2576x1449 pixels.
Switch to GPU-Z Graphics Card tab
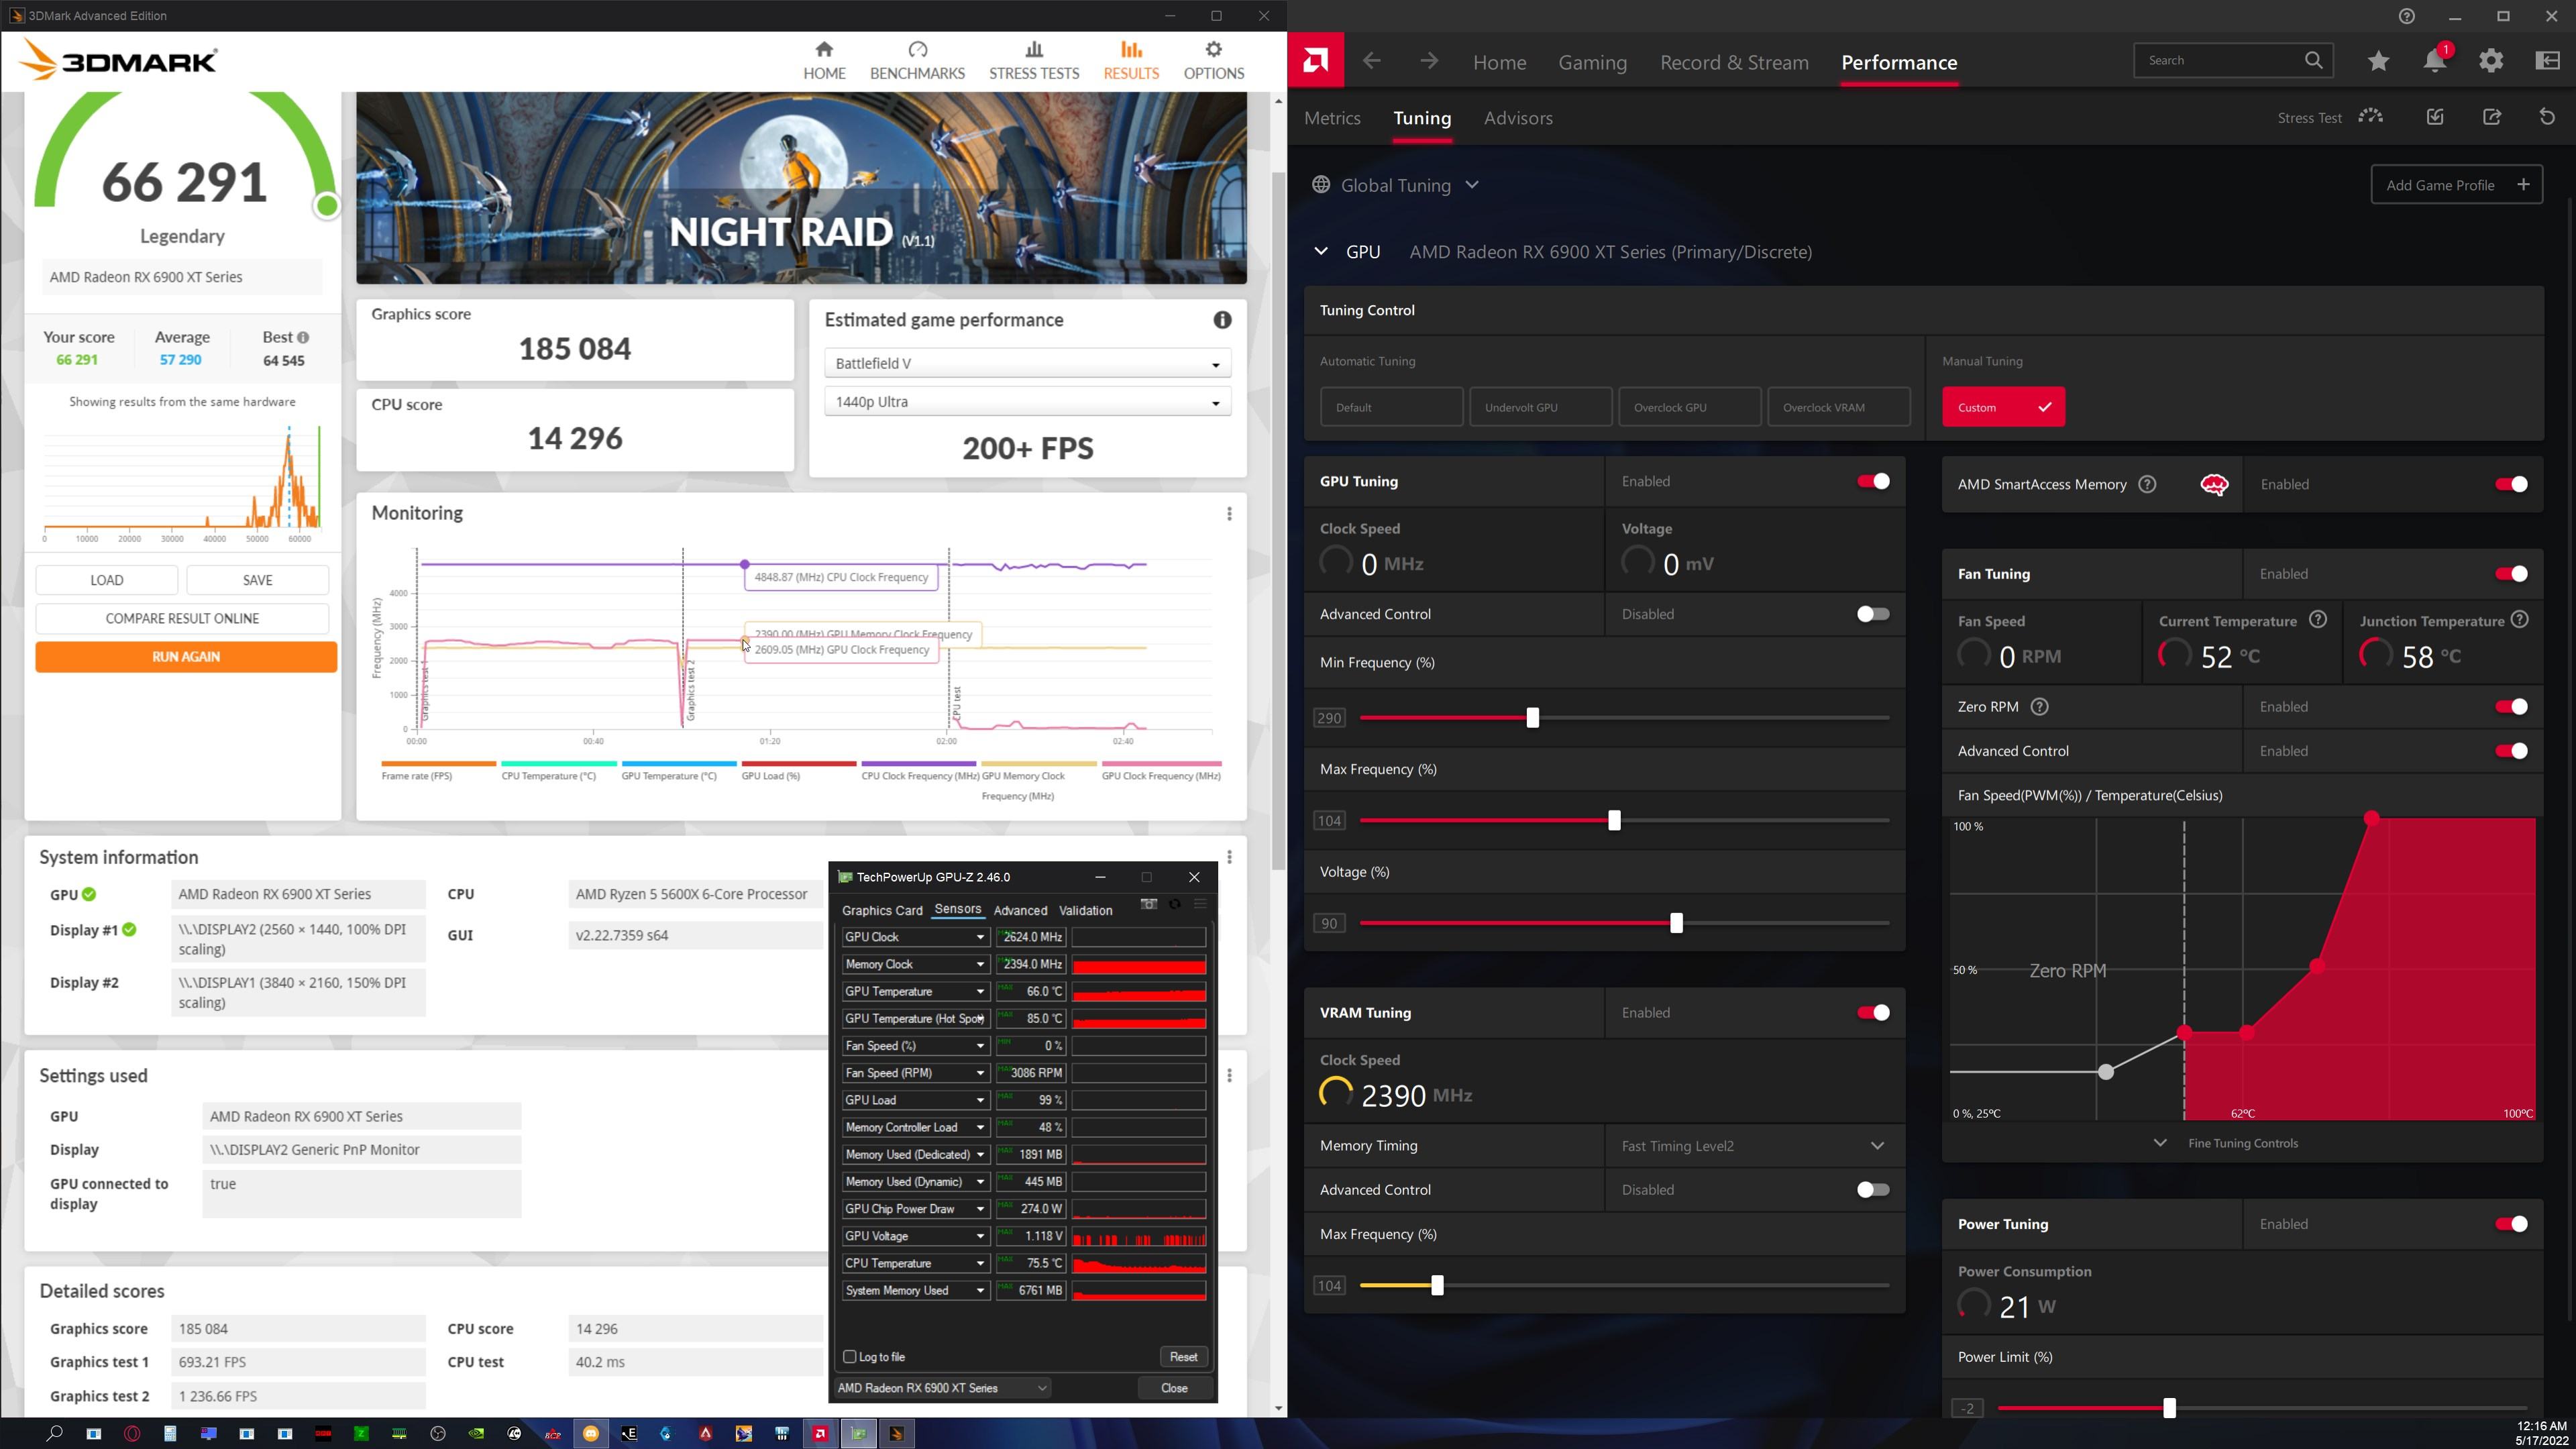(882, 911)
